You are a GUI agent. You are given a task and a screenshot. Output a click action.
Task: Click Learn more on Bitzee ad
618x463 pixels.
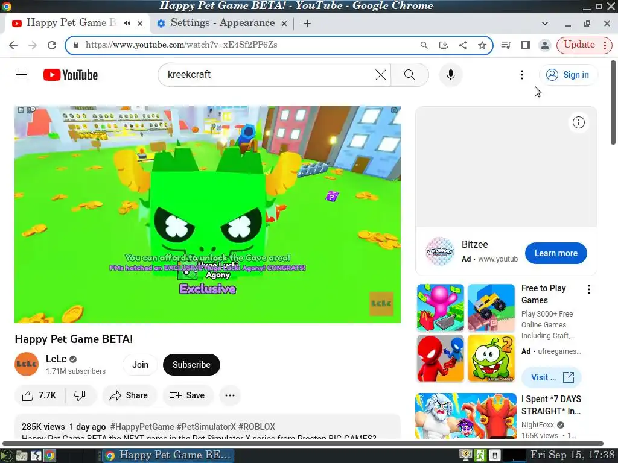(x=556, y=253)
